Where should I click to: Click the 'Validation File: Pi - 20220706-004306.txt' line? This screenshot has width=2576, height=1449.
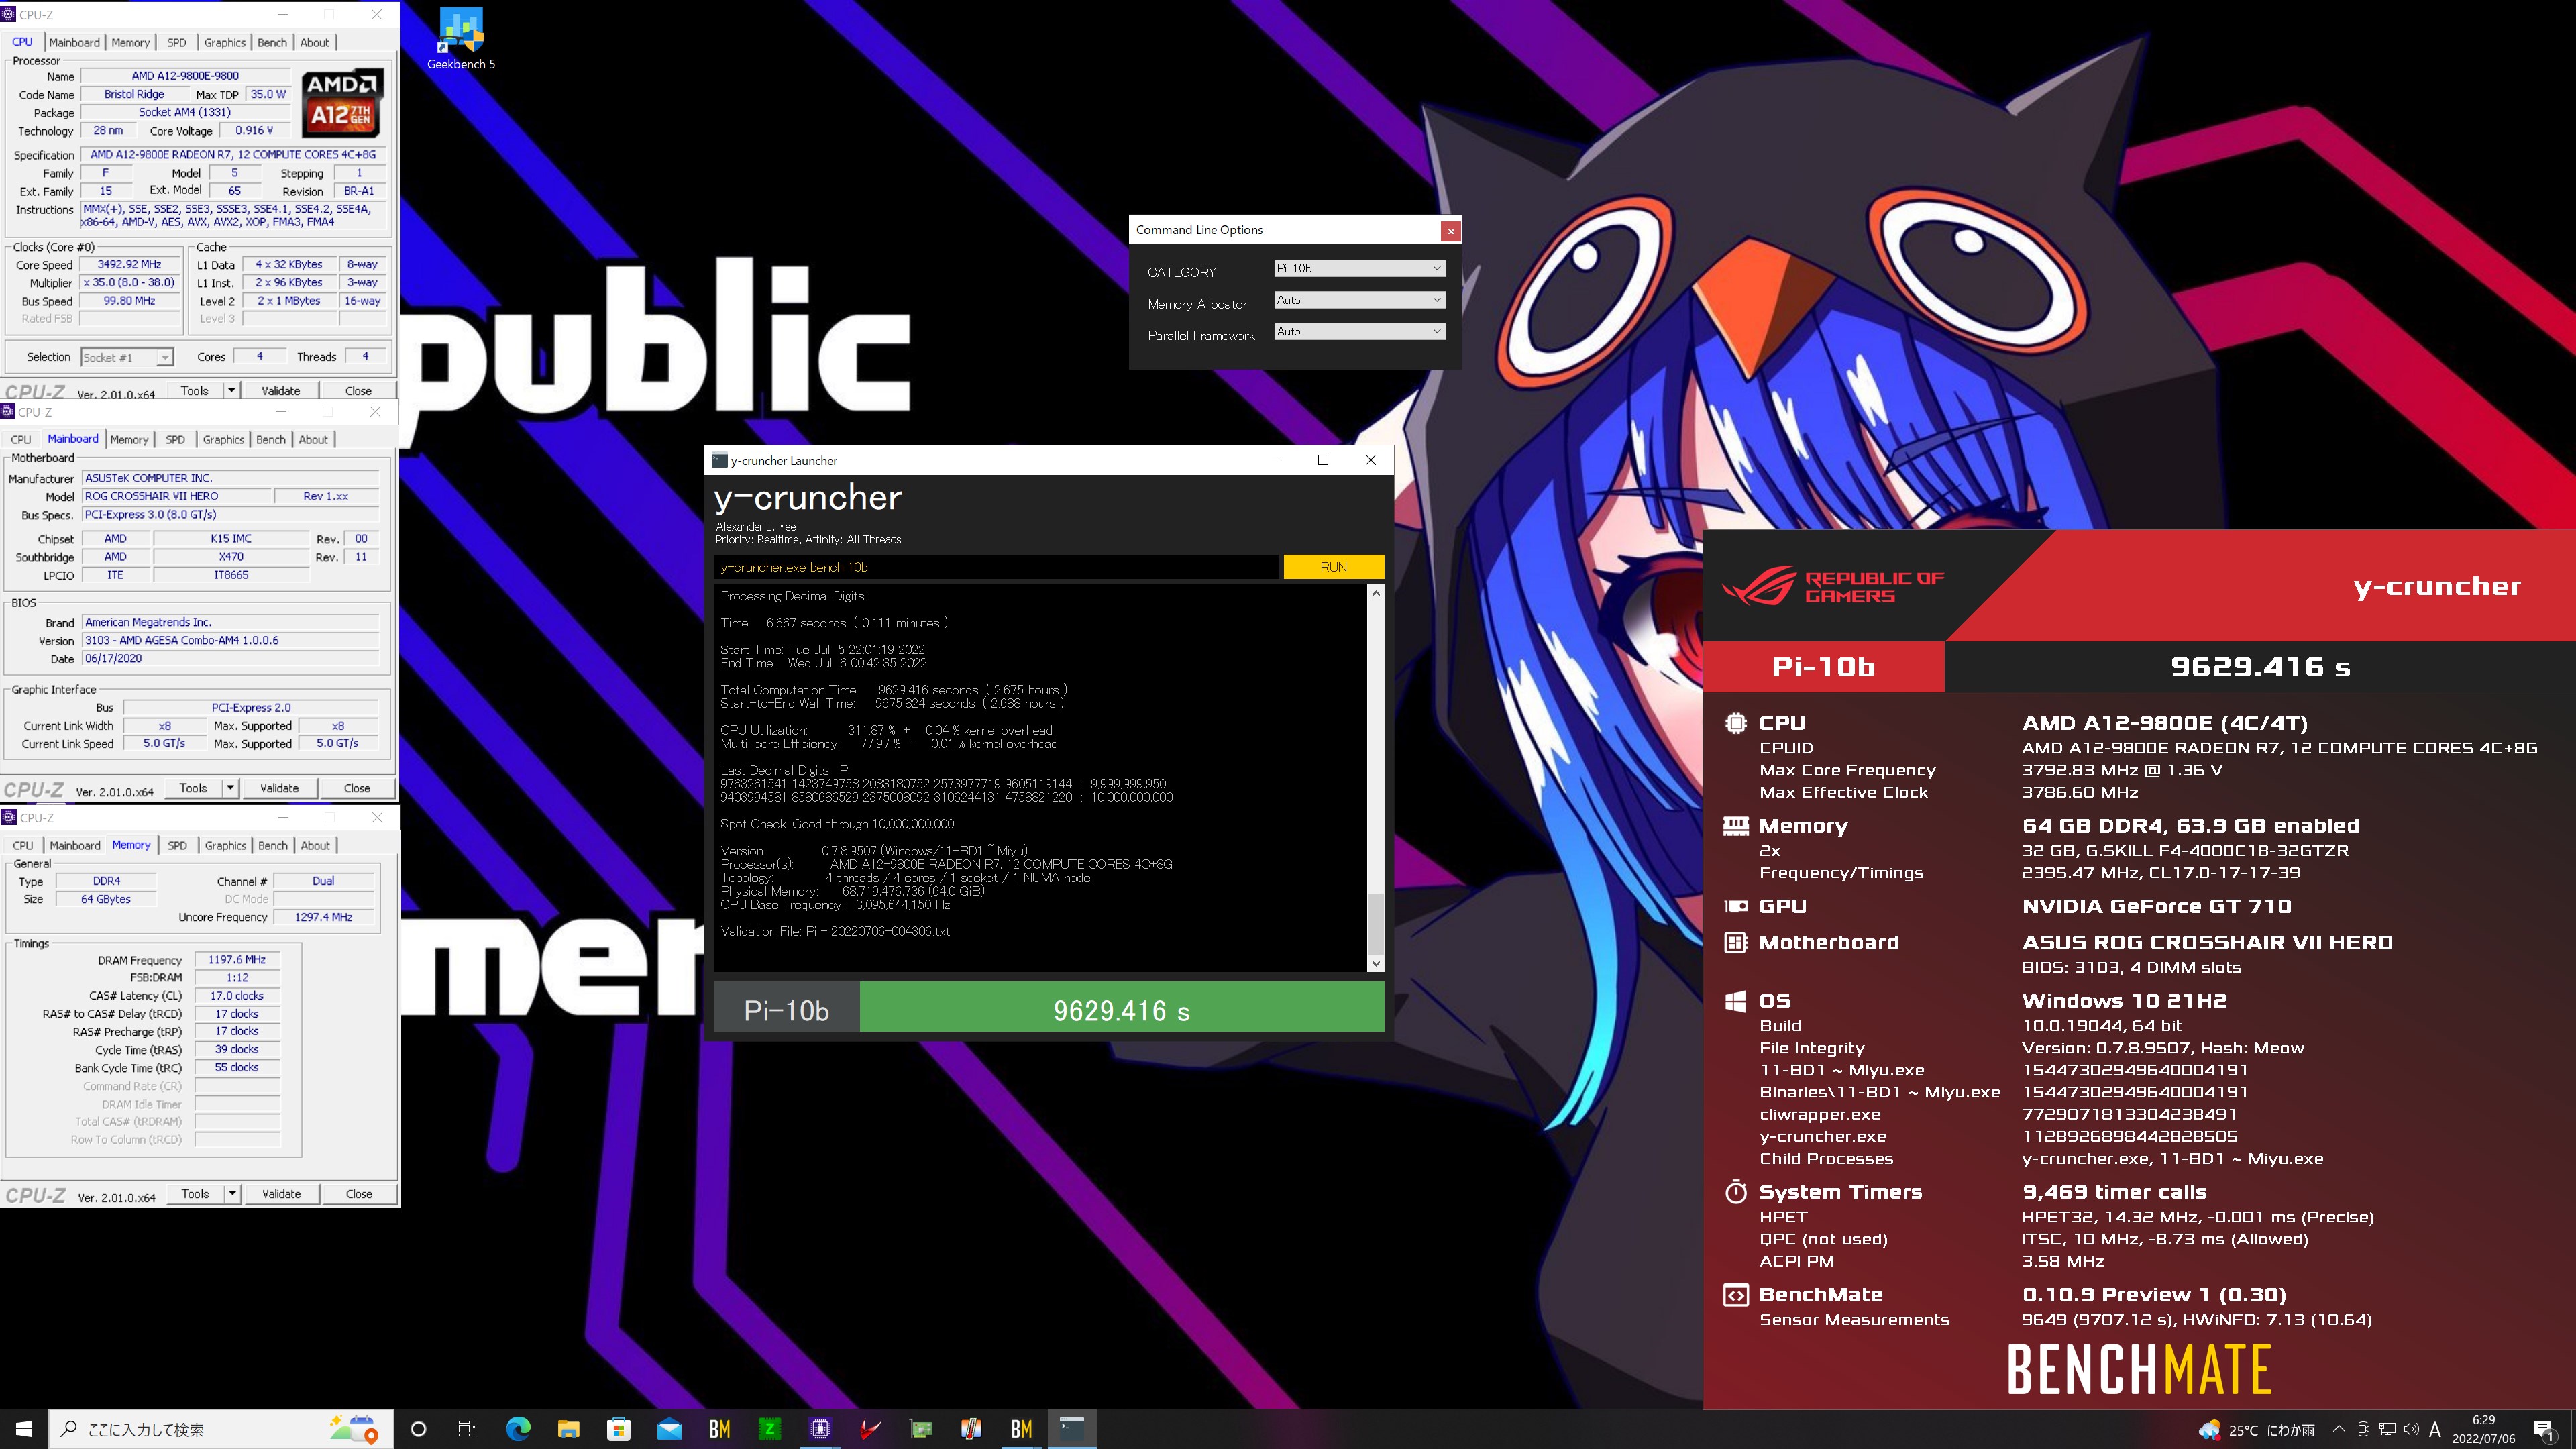(835, 931)
